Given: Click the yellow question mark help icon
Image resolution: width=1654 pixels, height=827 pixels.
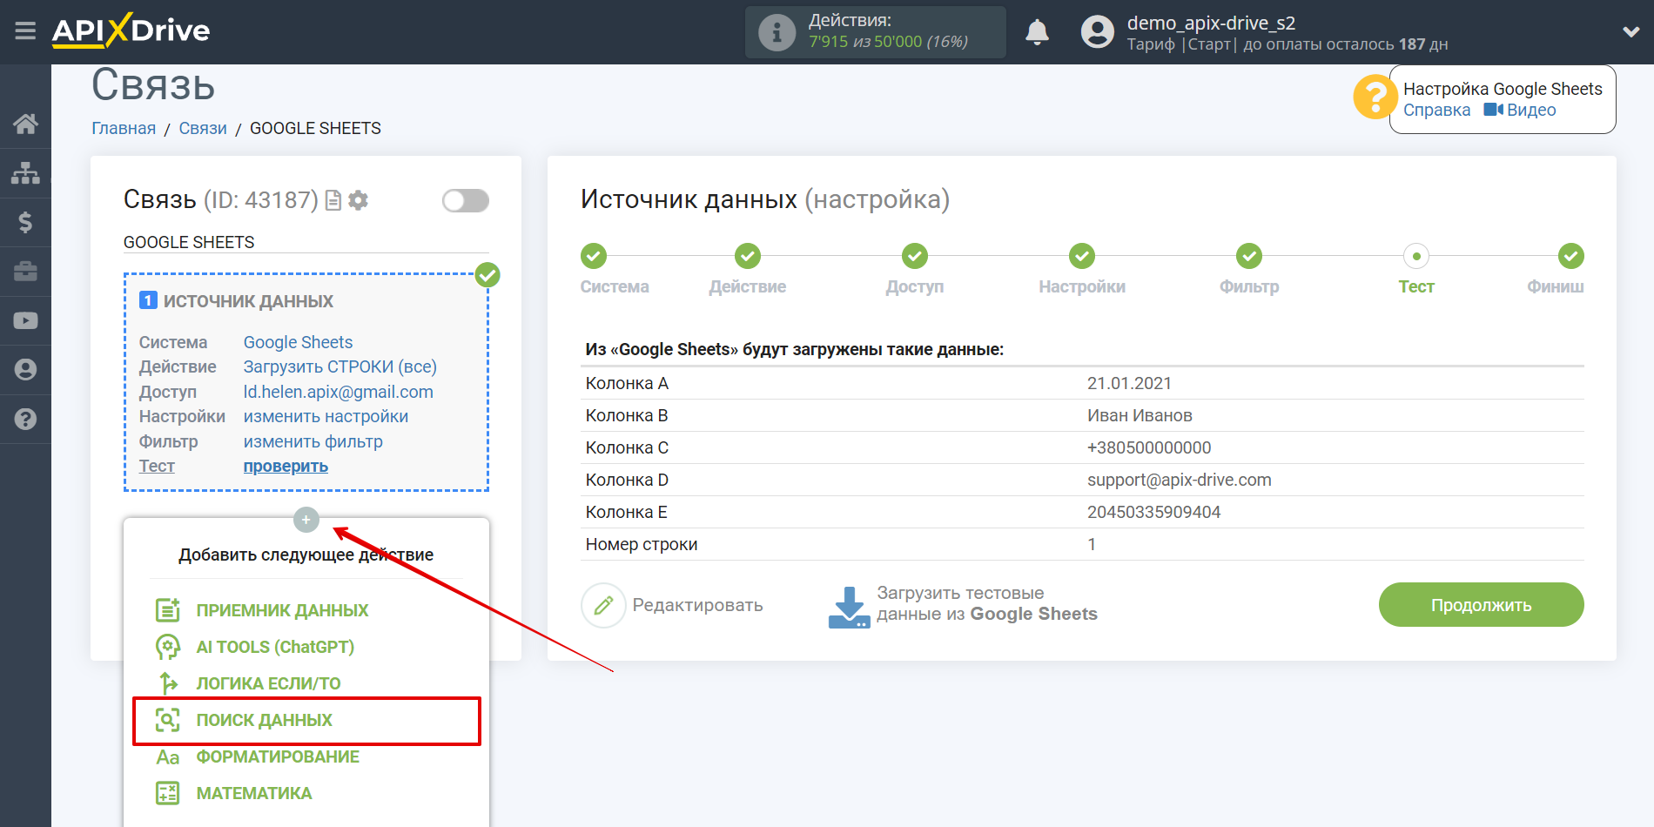Looking at the screenshot, I should click(x=1375, y=97).
